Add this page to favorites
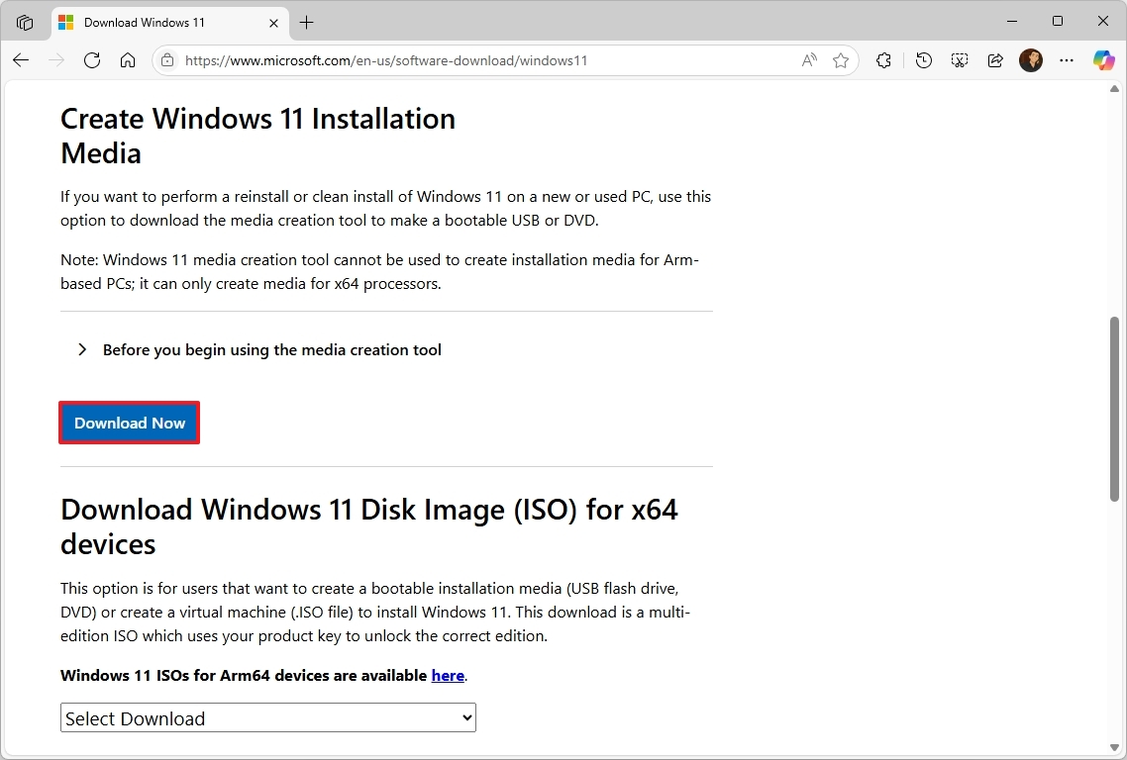 (841, 60)
